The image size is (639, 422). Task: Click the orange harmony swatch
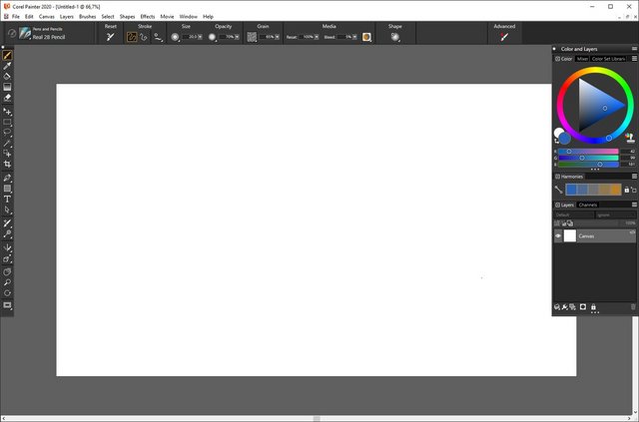coord(615,190)
